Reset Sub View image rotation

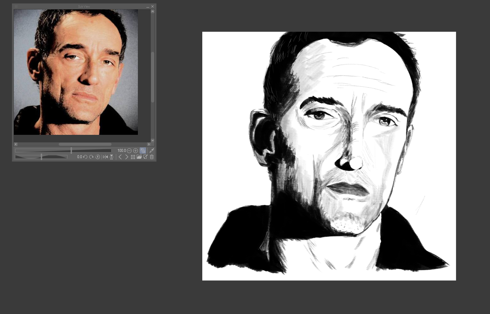(98, 157)
